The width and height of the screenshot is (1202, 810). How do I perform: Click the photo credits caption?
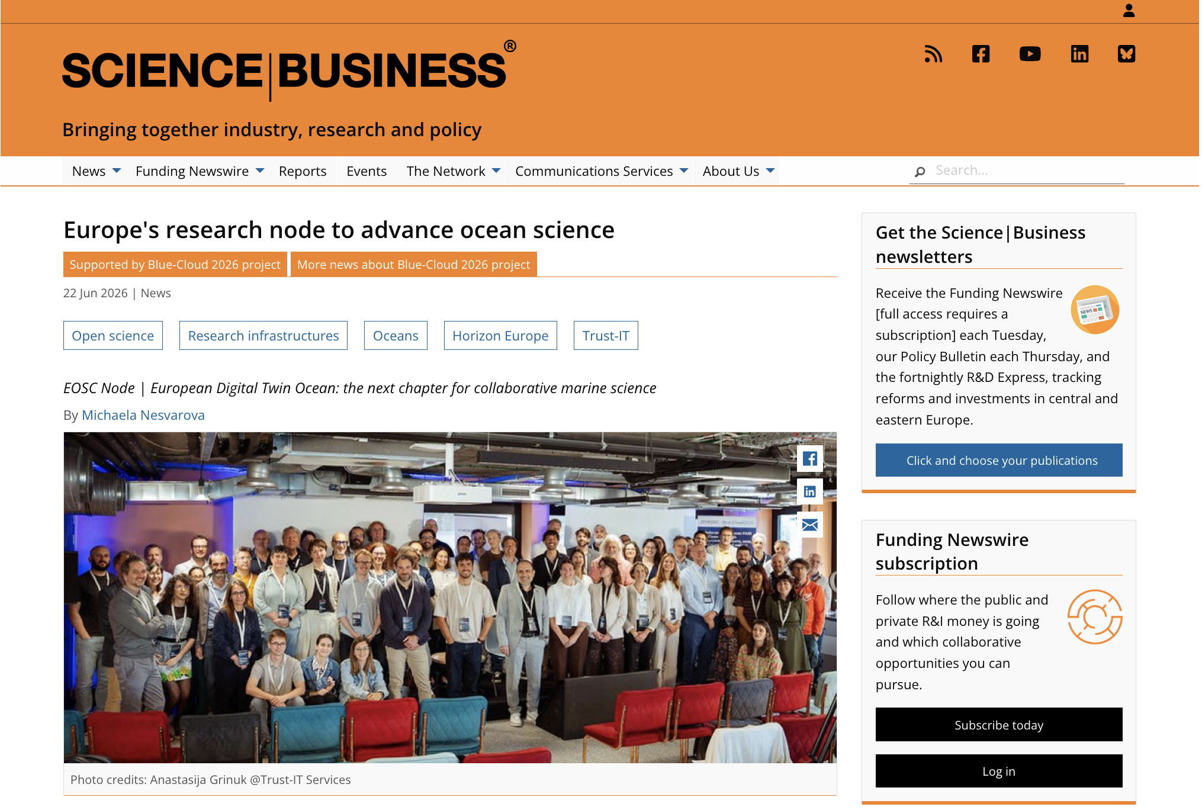[x=210, y=780]
